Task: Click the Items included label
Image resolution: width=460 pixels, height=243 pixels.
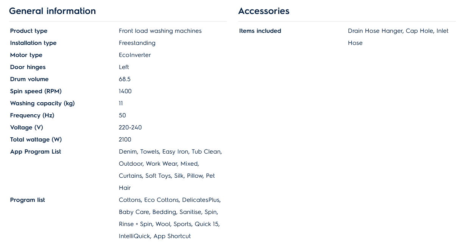Action: point(260,31)
